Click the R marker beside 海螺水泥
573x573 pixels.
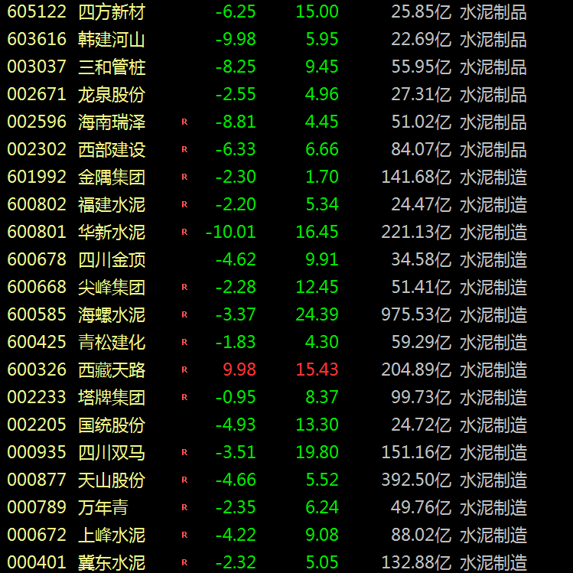coord(184,314)
